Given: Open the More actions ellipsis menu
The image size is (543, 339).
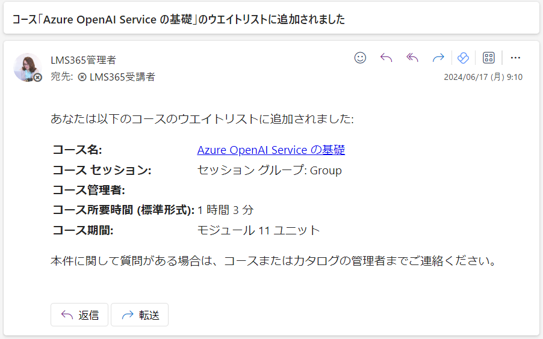Looking at the screenshot, I should click(x=515, y=58).
